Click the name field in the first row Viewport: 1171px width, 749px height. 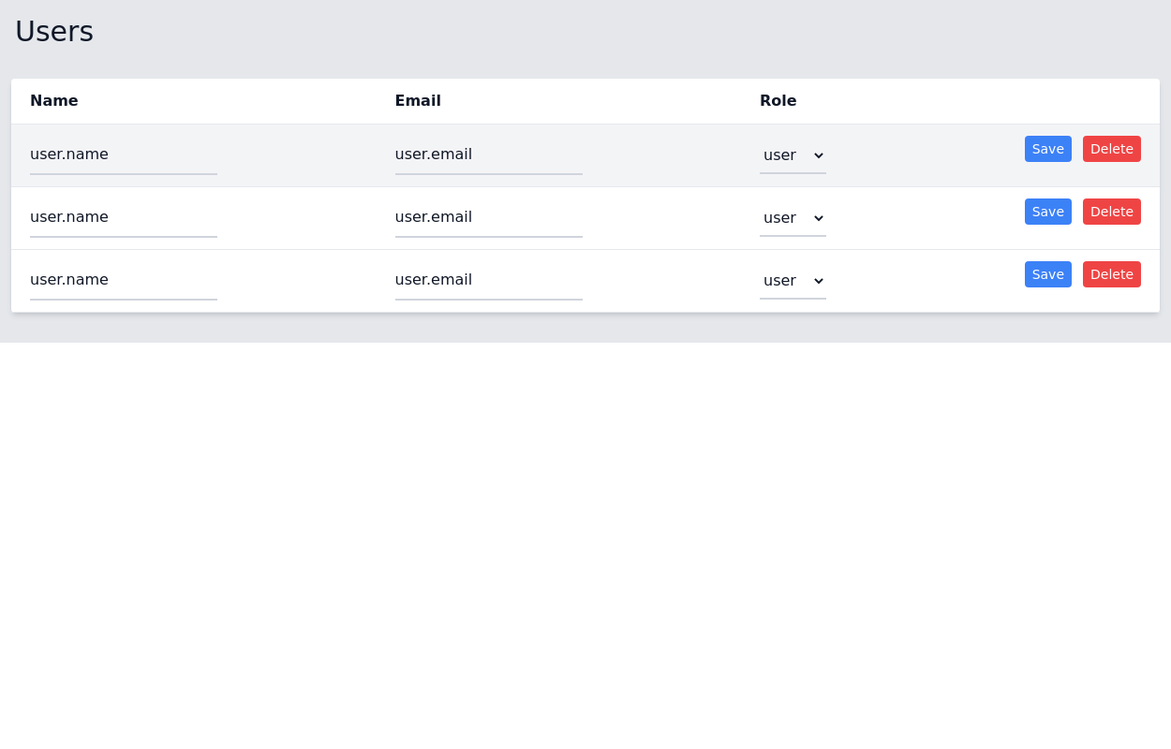123,154
